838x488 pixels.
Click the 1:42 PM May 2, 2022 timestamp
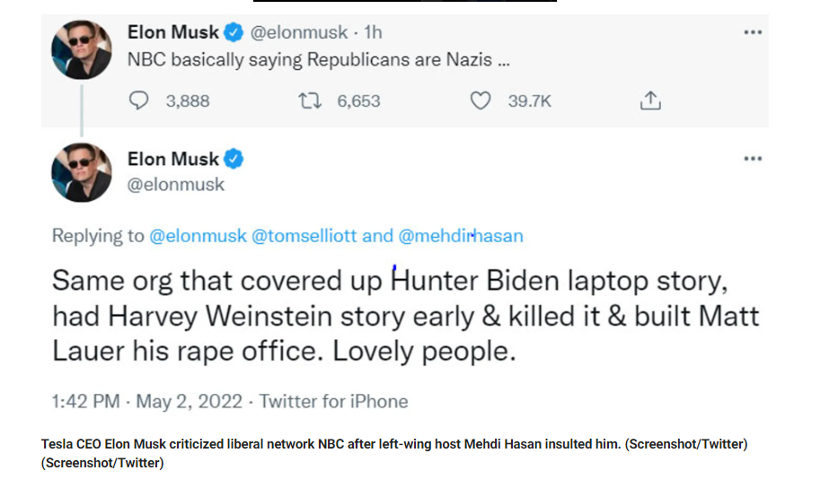[147, 401]
